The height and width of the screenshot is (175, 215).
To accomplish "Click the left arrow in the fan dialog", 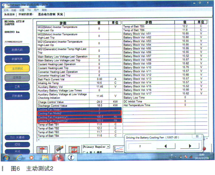I will [166, 146].
